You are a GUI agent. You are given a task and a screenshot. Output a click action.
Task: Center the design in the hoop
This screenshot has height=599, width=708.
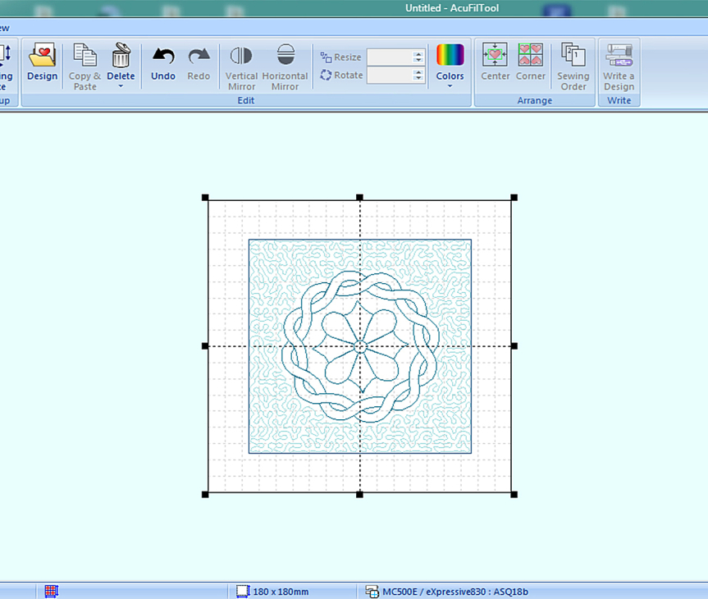495,56
